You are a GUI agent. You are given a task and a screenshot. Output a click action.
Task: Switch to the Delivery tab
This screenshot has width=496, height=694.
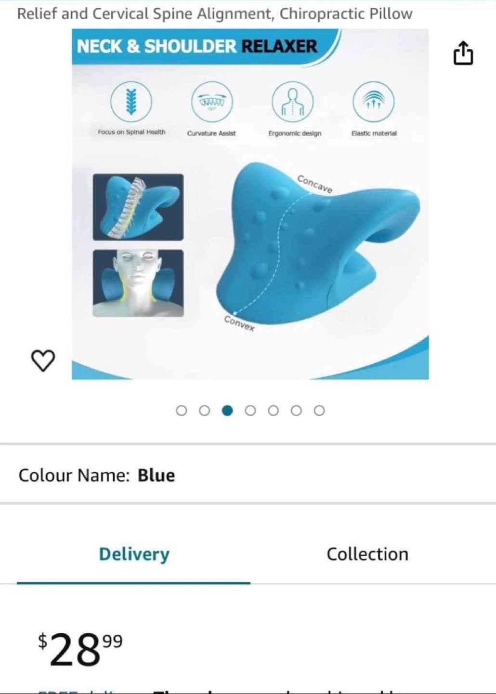coord(134,554)
